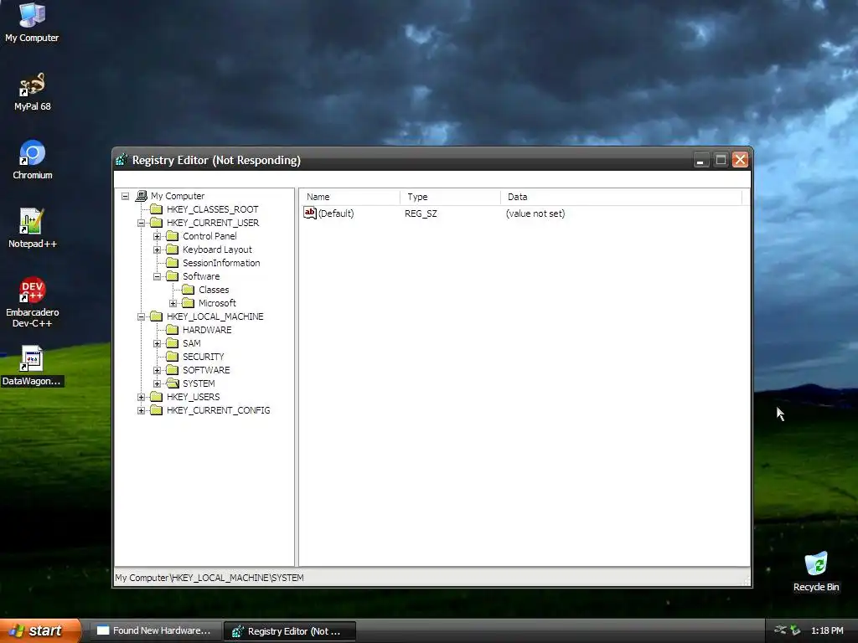Sort values by the Type column header
The height and width of the screenshot is (643, 858).
450,197
